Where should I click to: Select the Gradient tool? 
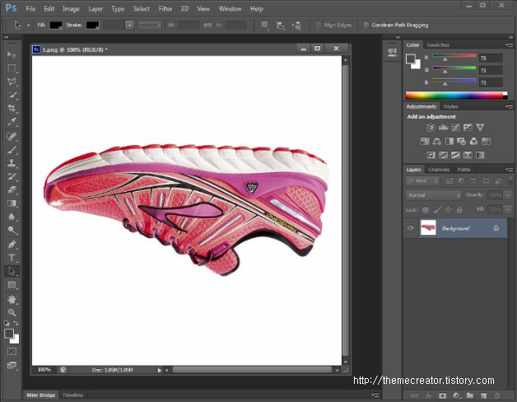click(x=12, y=203)
